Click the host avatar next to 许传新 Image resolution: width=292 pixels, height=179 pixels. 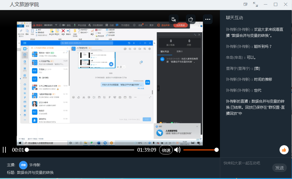23,165
